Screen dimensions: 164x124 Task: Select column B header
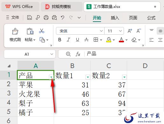point(72,66)
